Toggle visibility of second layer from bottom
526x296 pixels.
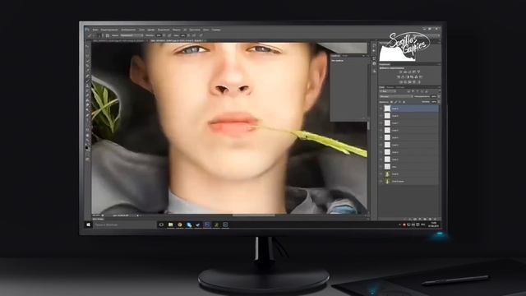(x=381, y=173)
